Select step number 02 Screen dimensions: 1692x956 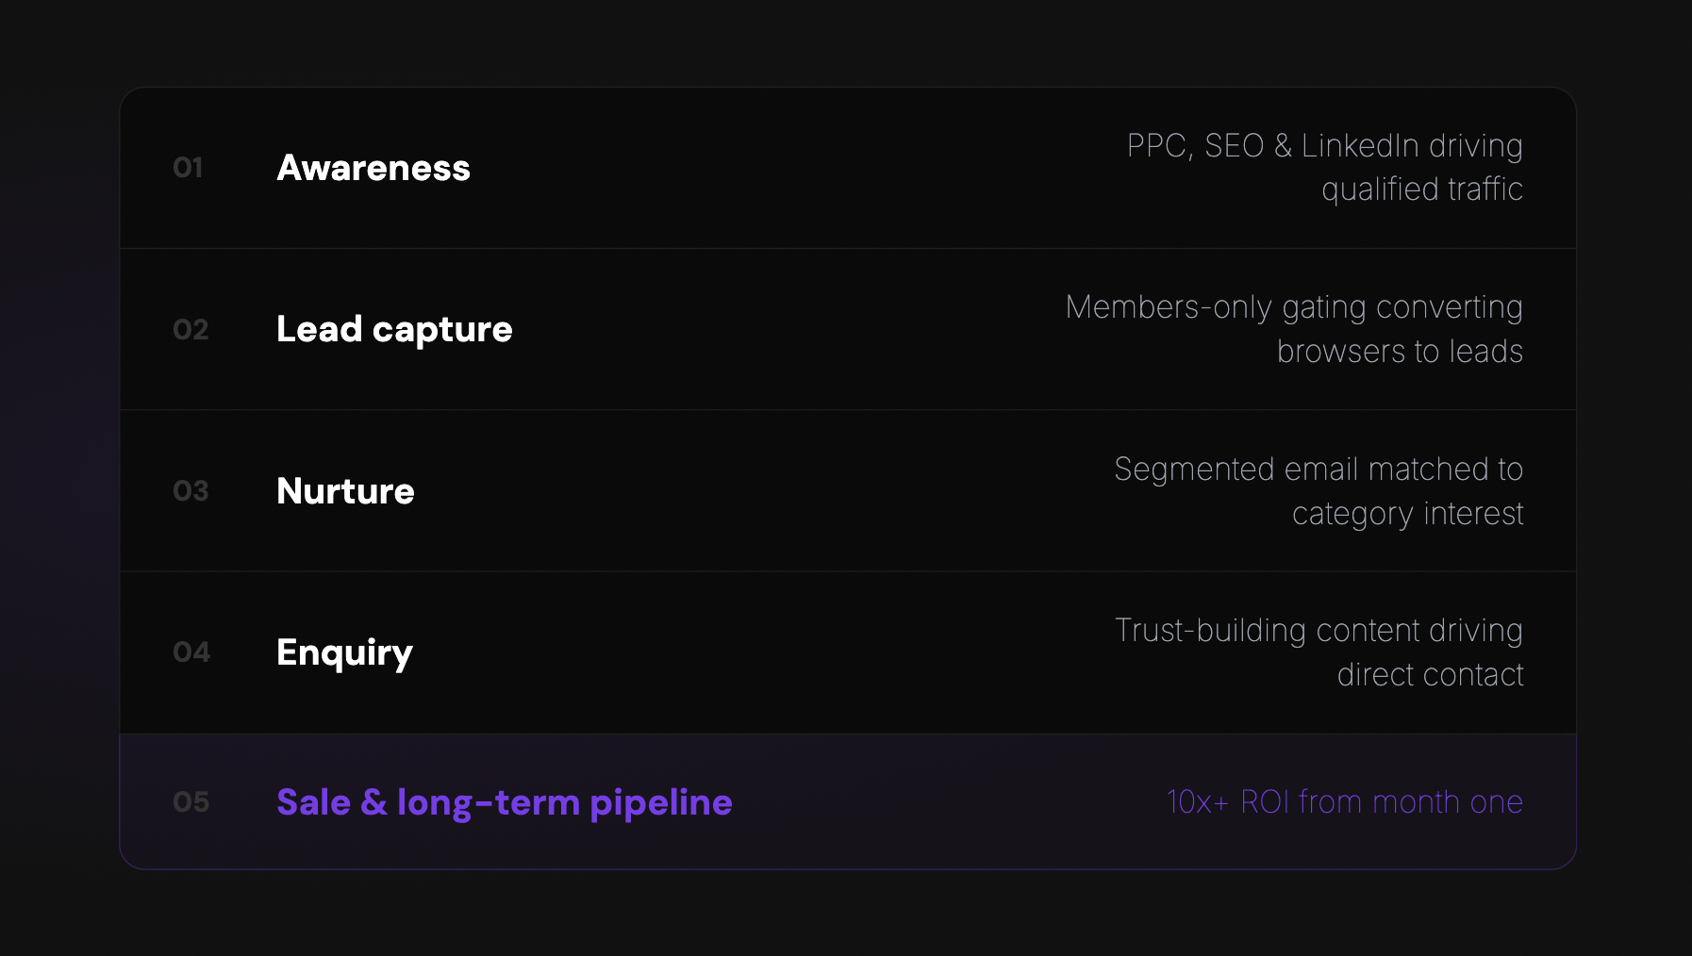click(191, 330)
